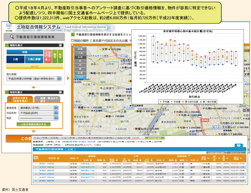Open the question-mark help tab above results table

tap(238, 146)
